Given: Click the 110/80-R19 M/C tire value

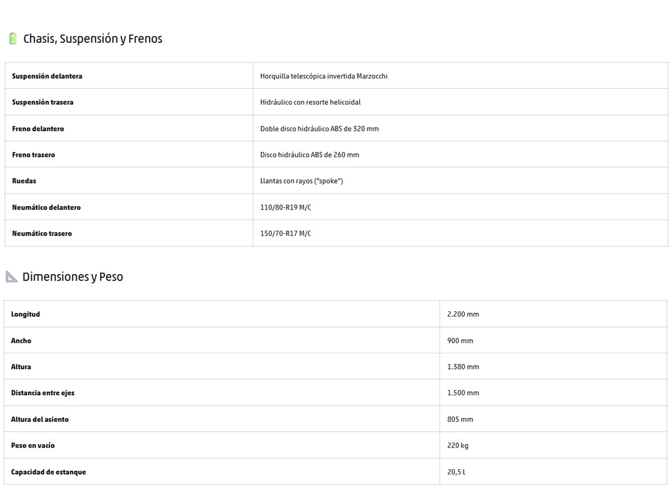Looking at the screenshot, I should click(x=286, y=207).
